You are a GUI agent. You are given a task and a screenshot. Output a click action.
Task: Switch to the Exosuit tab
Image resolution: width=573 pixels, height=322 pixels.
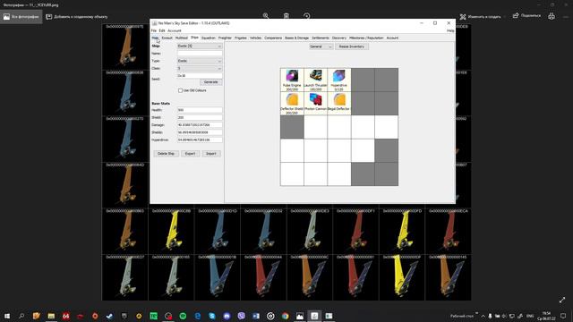pyautogui.click(x=167, y=38)
